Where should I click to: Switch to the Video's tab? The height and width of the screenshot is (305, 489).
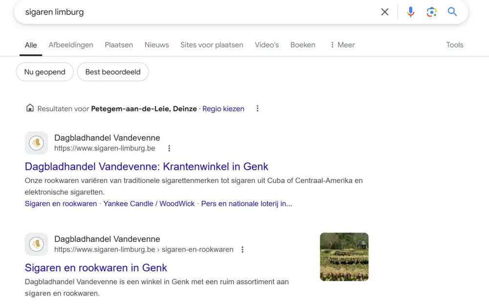coord(267,45)
